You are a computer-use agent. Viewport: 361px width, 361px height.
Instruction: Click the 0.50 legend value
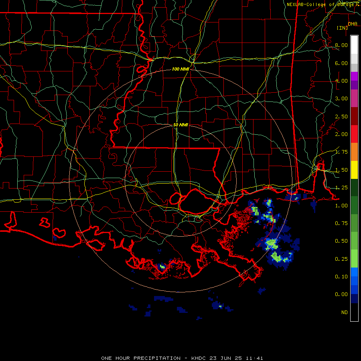pos(341,241)
